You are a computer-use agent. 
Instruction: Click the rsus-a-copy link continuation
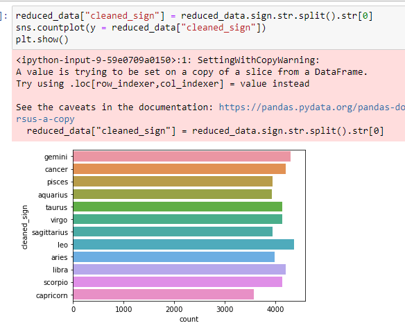45,119
